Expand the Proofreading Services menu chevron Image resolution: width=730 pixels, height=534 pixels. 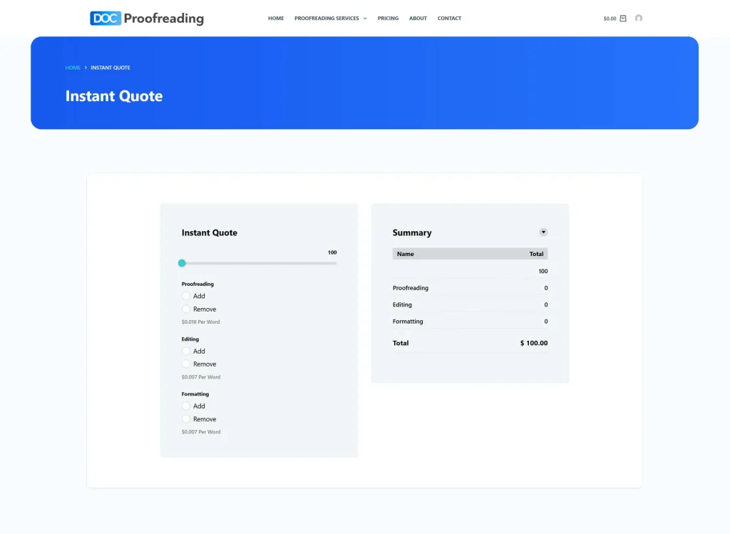(x=365, y=19)
